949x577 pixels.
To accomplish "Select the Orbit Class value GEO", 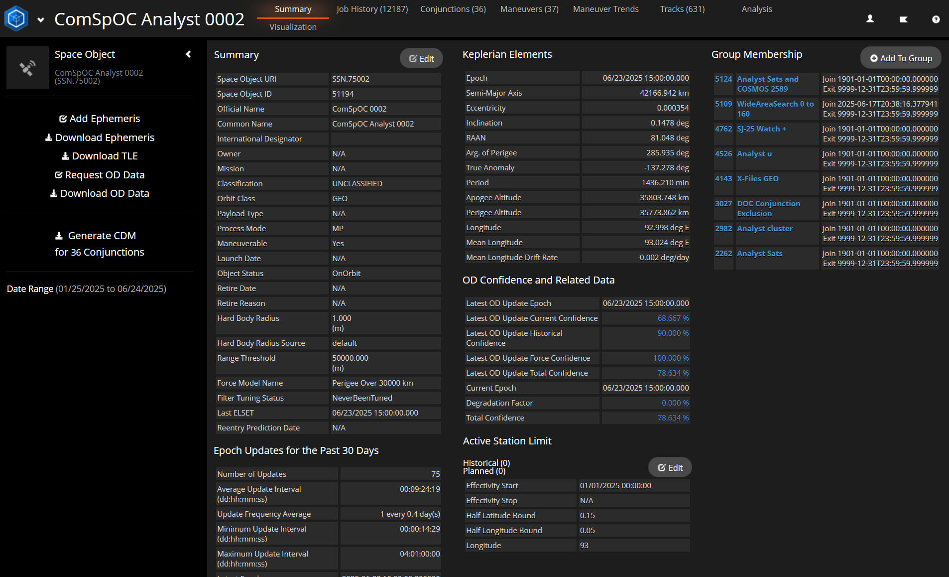I will 340,198.
